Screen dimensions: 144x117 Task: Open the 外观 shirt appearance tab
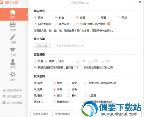pyautogui.click(x=13, y=52)
